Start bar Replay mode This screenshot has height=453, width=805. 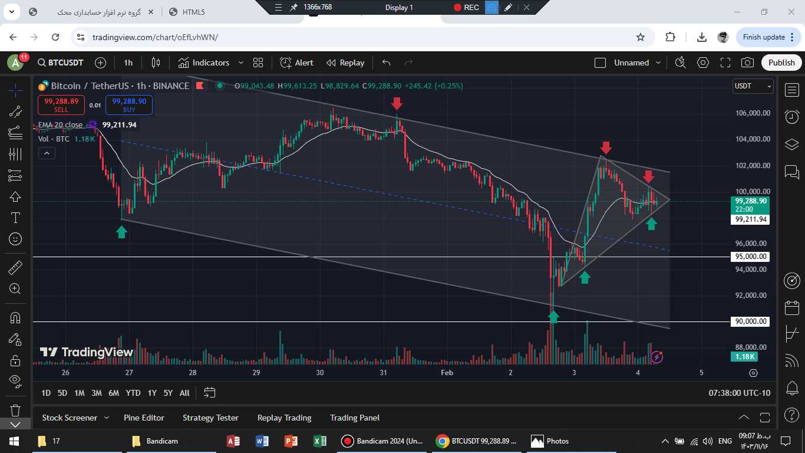point(345,63)
